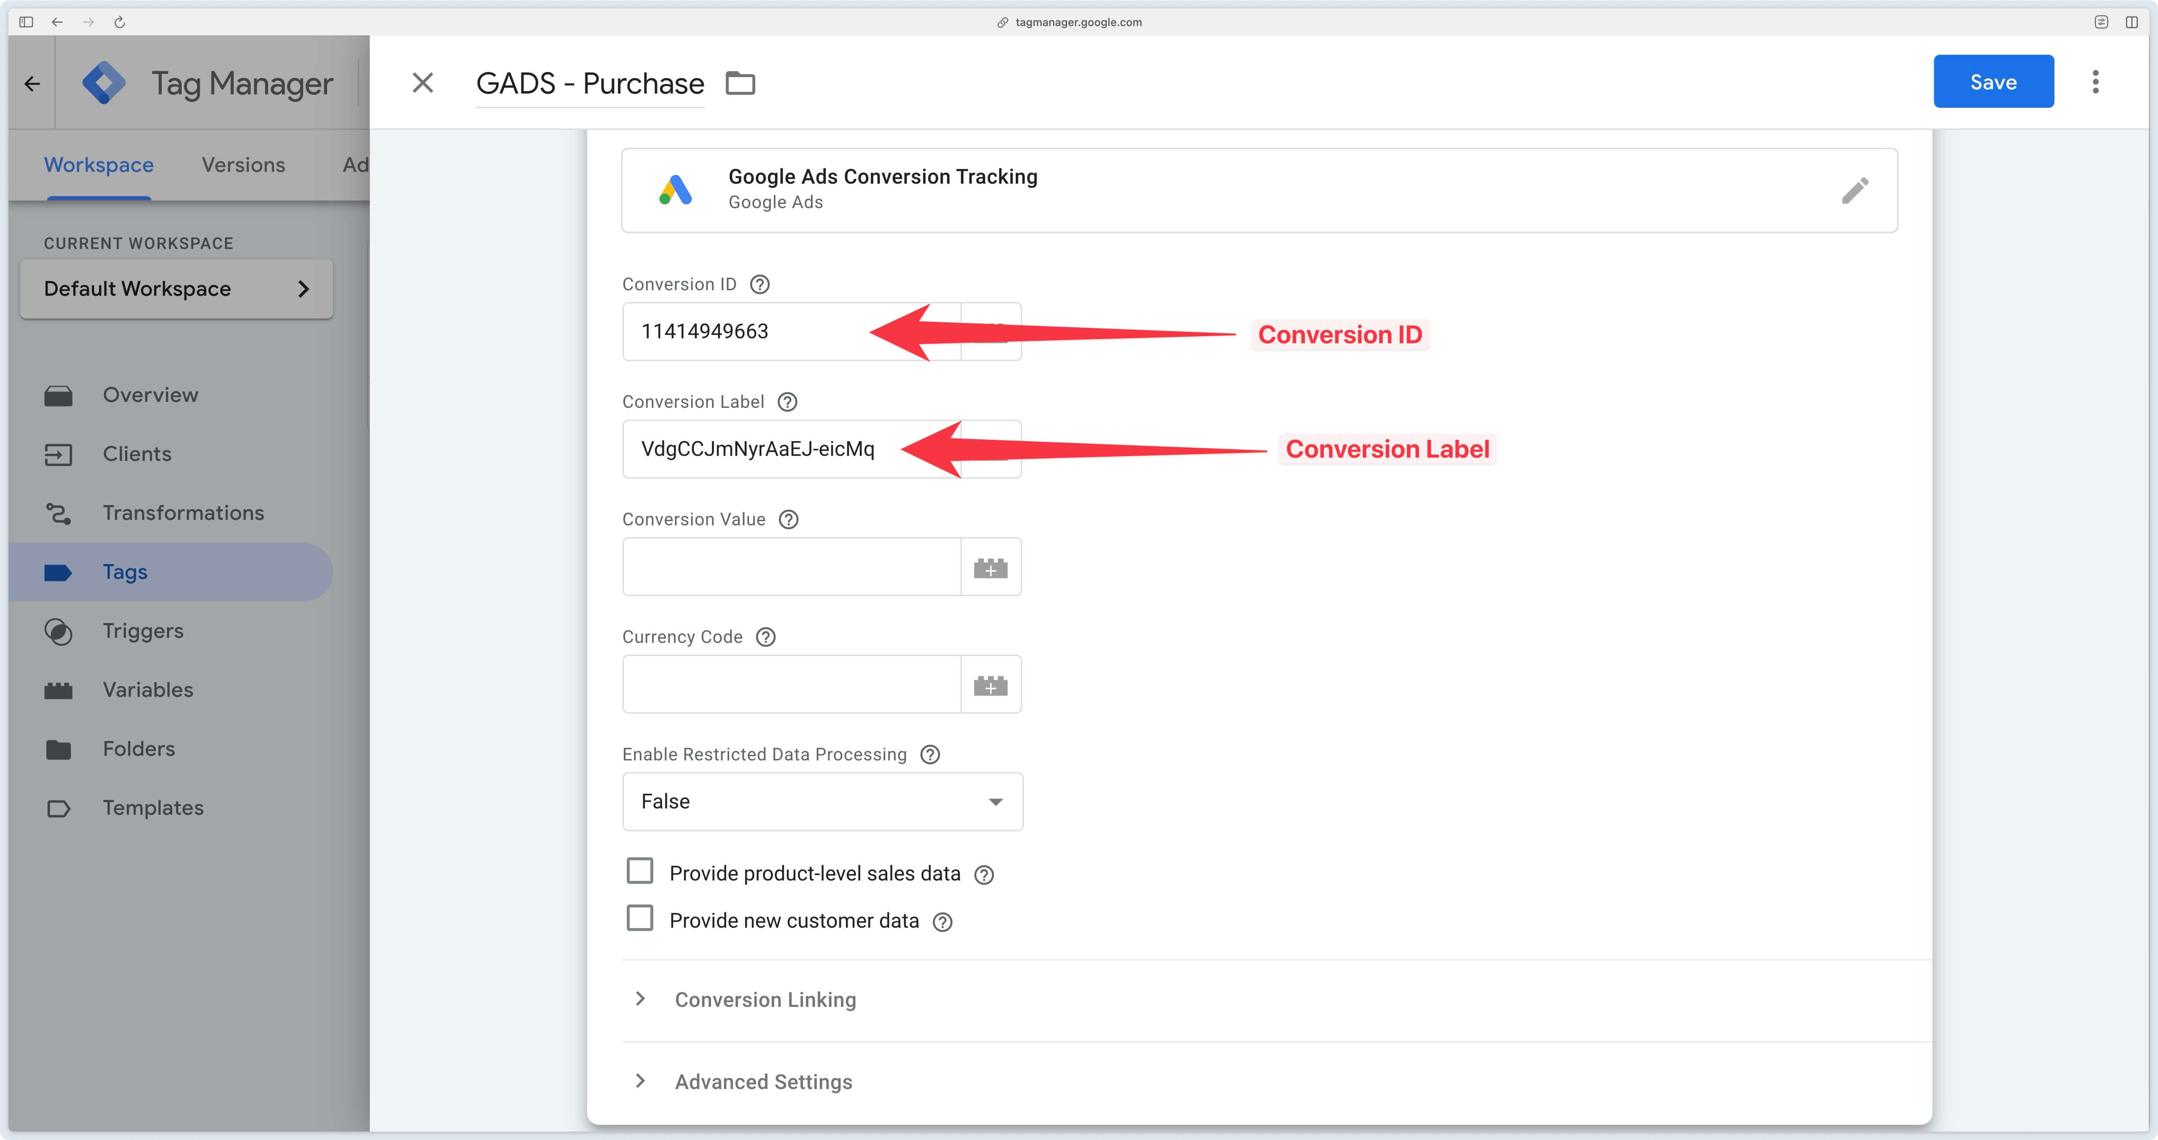
Task: Open help for Enable Restricted Data Processing
Action: coord(930,755)
